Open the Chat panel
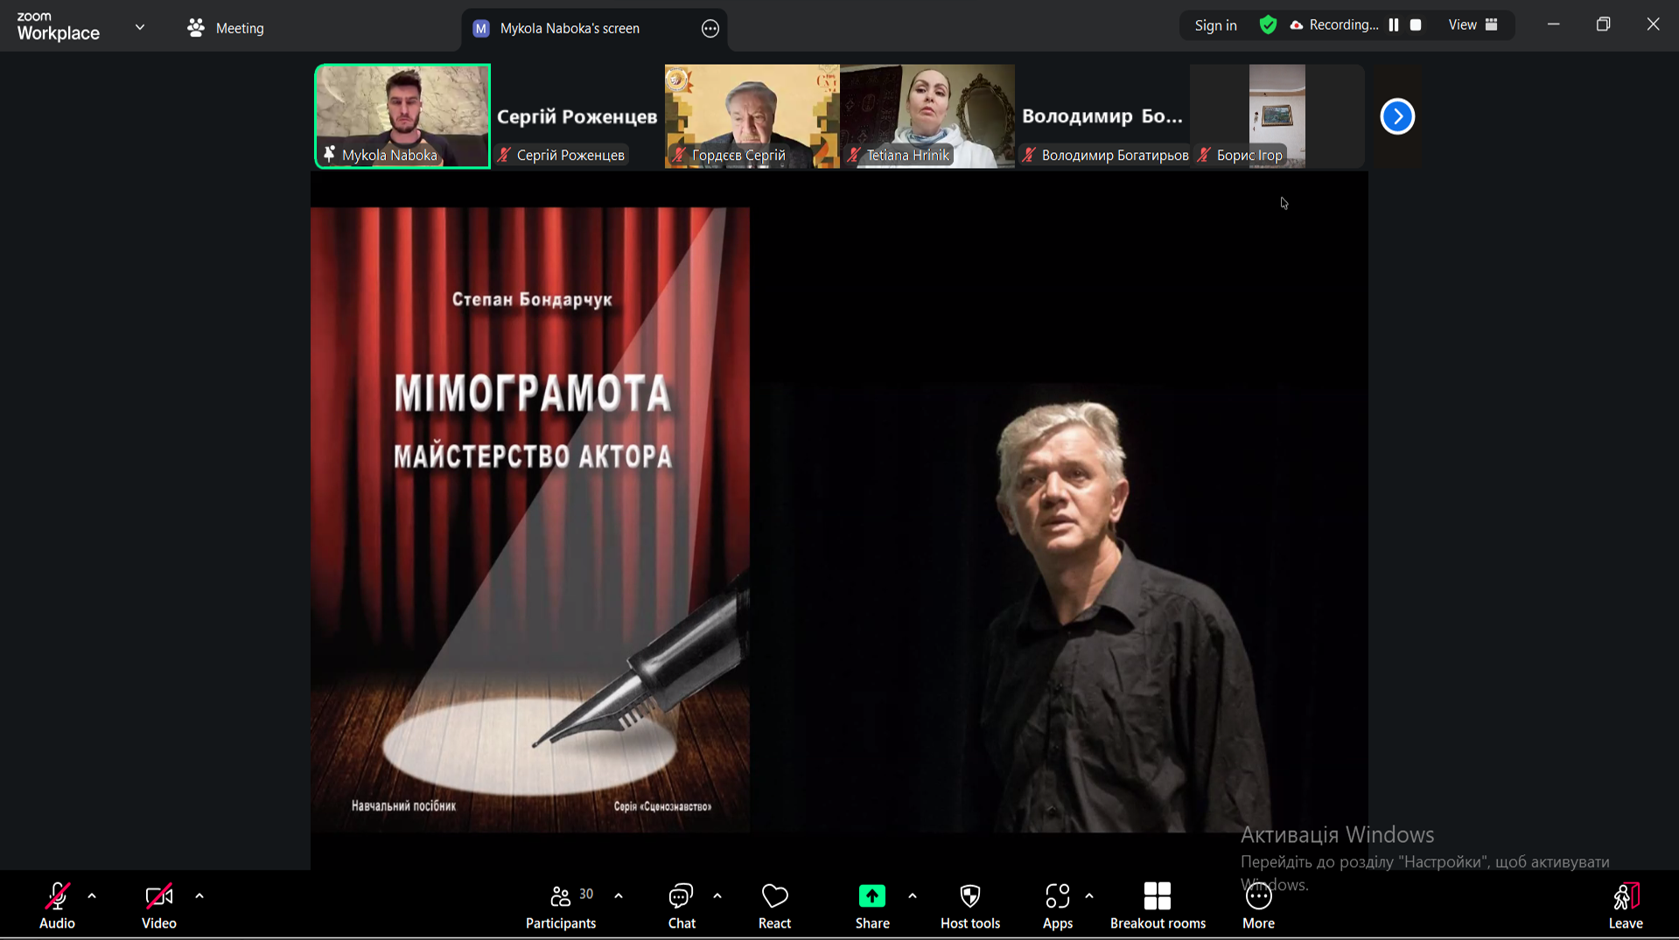The image size is (1679, 940). coord(681,905)
